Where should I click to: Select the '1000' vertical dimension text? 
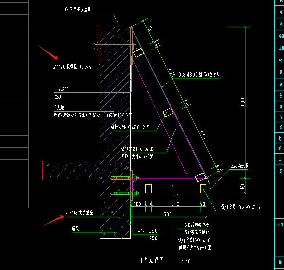point(242,103)
